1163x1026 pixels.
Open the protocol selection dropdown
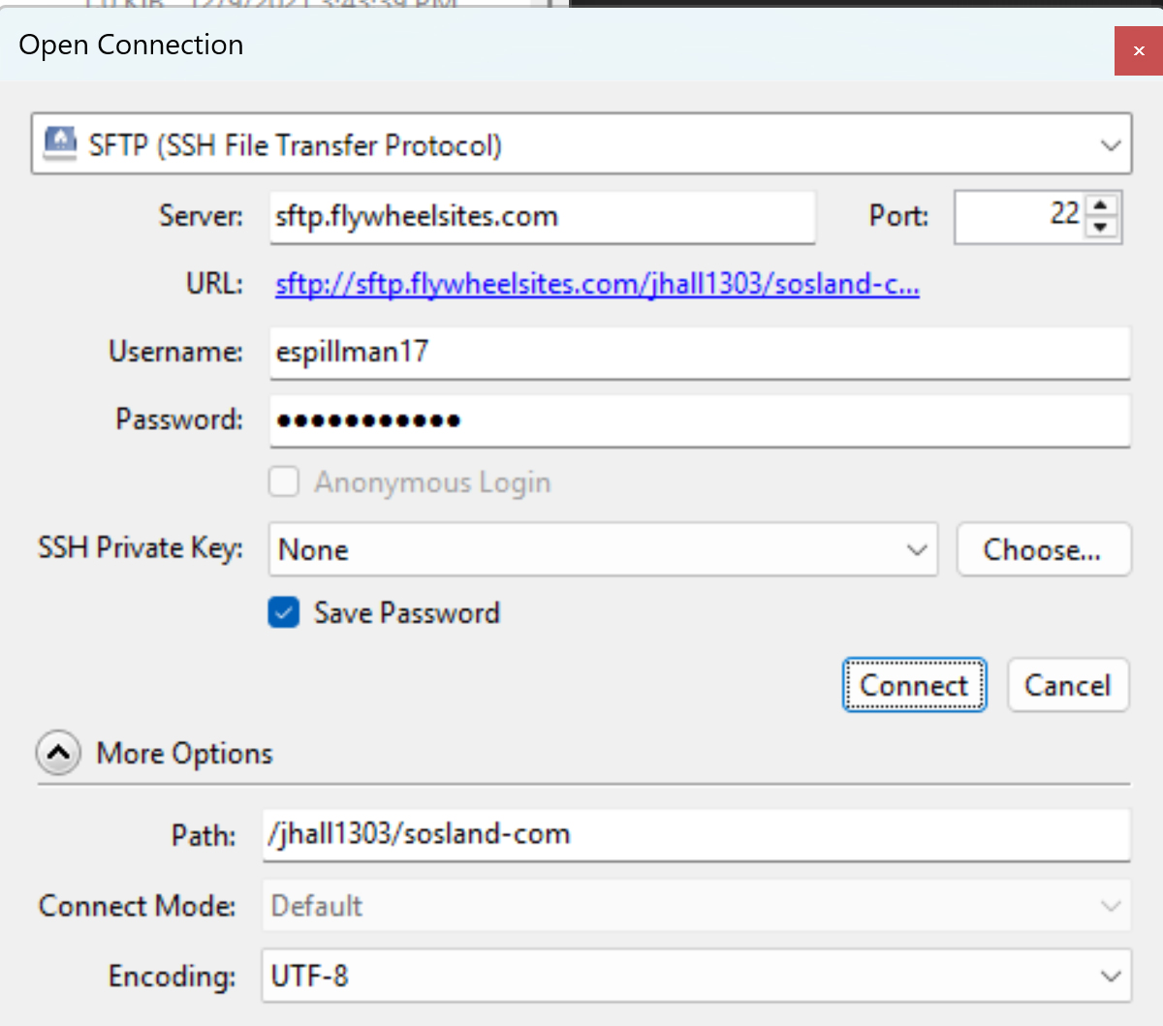[x=1110, y=145]
